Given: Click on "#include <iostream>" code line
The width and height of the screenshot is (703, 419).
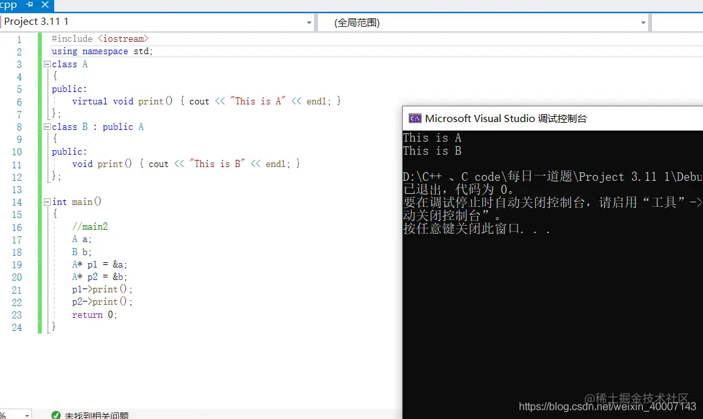Looking at the screenshot, I should point(100,39).
